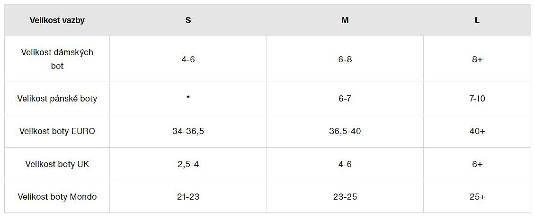Screen dimensions: 534x219
Task: Click the 'Velikost dámských bot' row label
Action: 57,59
